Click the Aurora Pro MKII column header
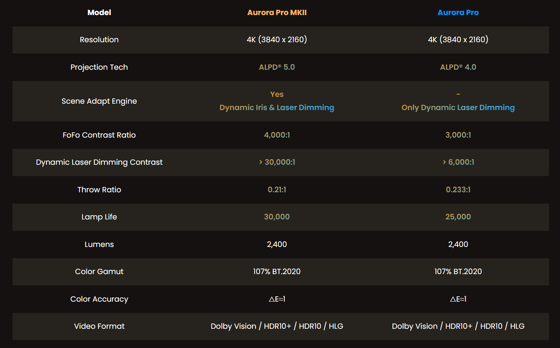Screen dimensions: 560x348 (277, 12)
